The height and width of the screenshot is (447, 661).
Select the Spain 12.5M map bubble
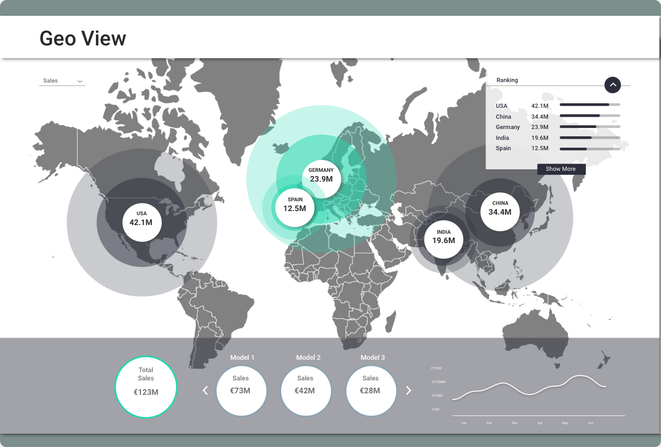coord(295,204)
